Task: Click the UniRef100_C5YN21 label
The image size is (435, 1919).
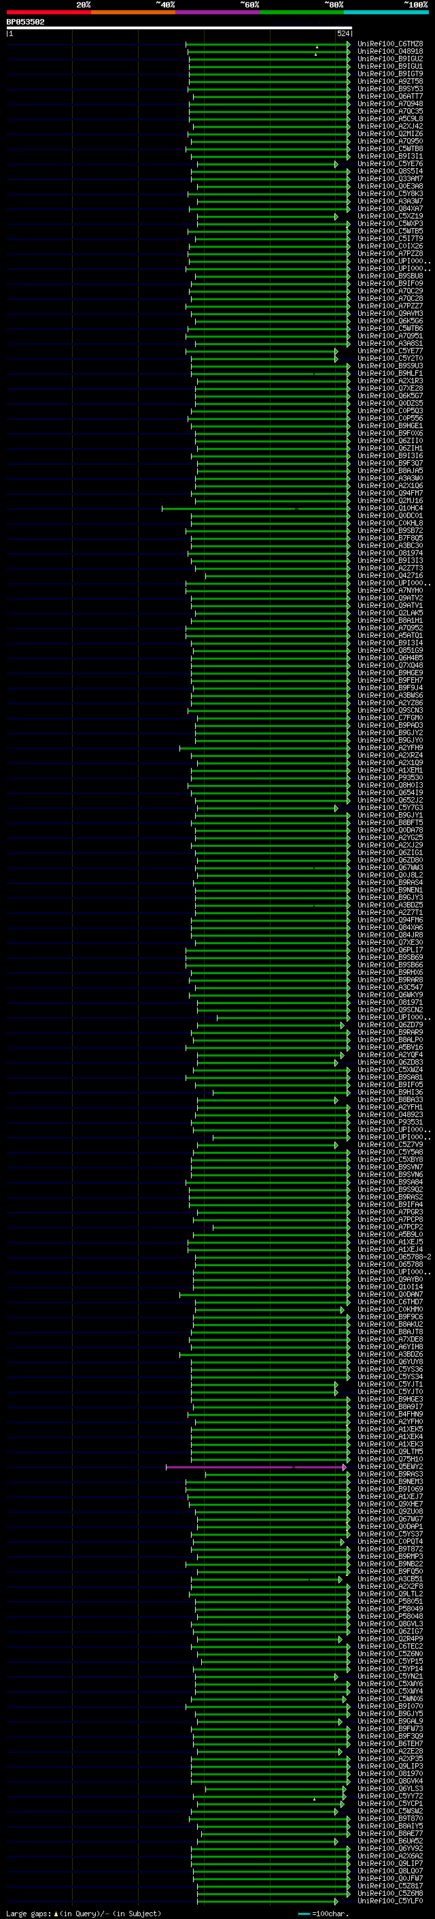Action: pyautogui.click(x=390, y=1677)
